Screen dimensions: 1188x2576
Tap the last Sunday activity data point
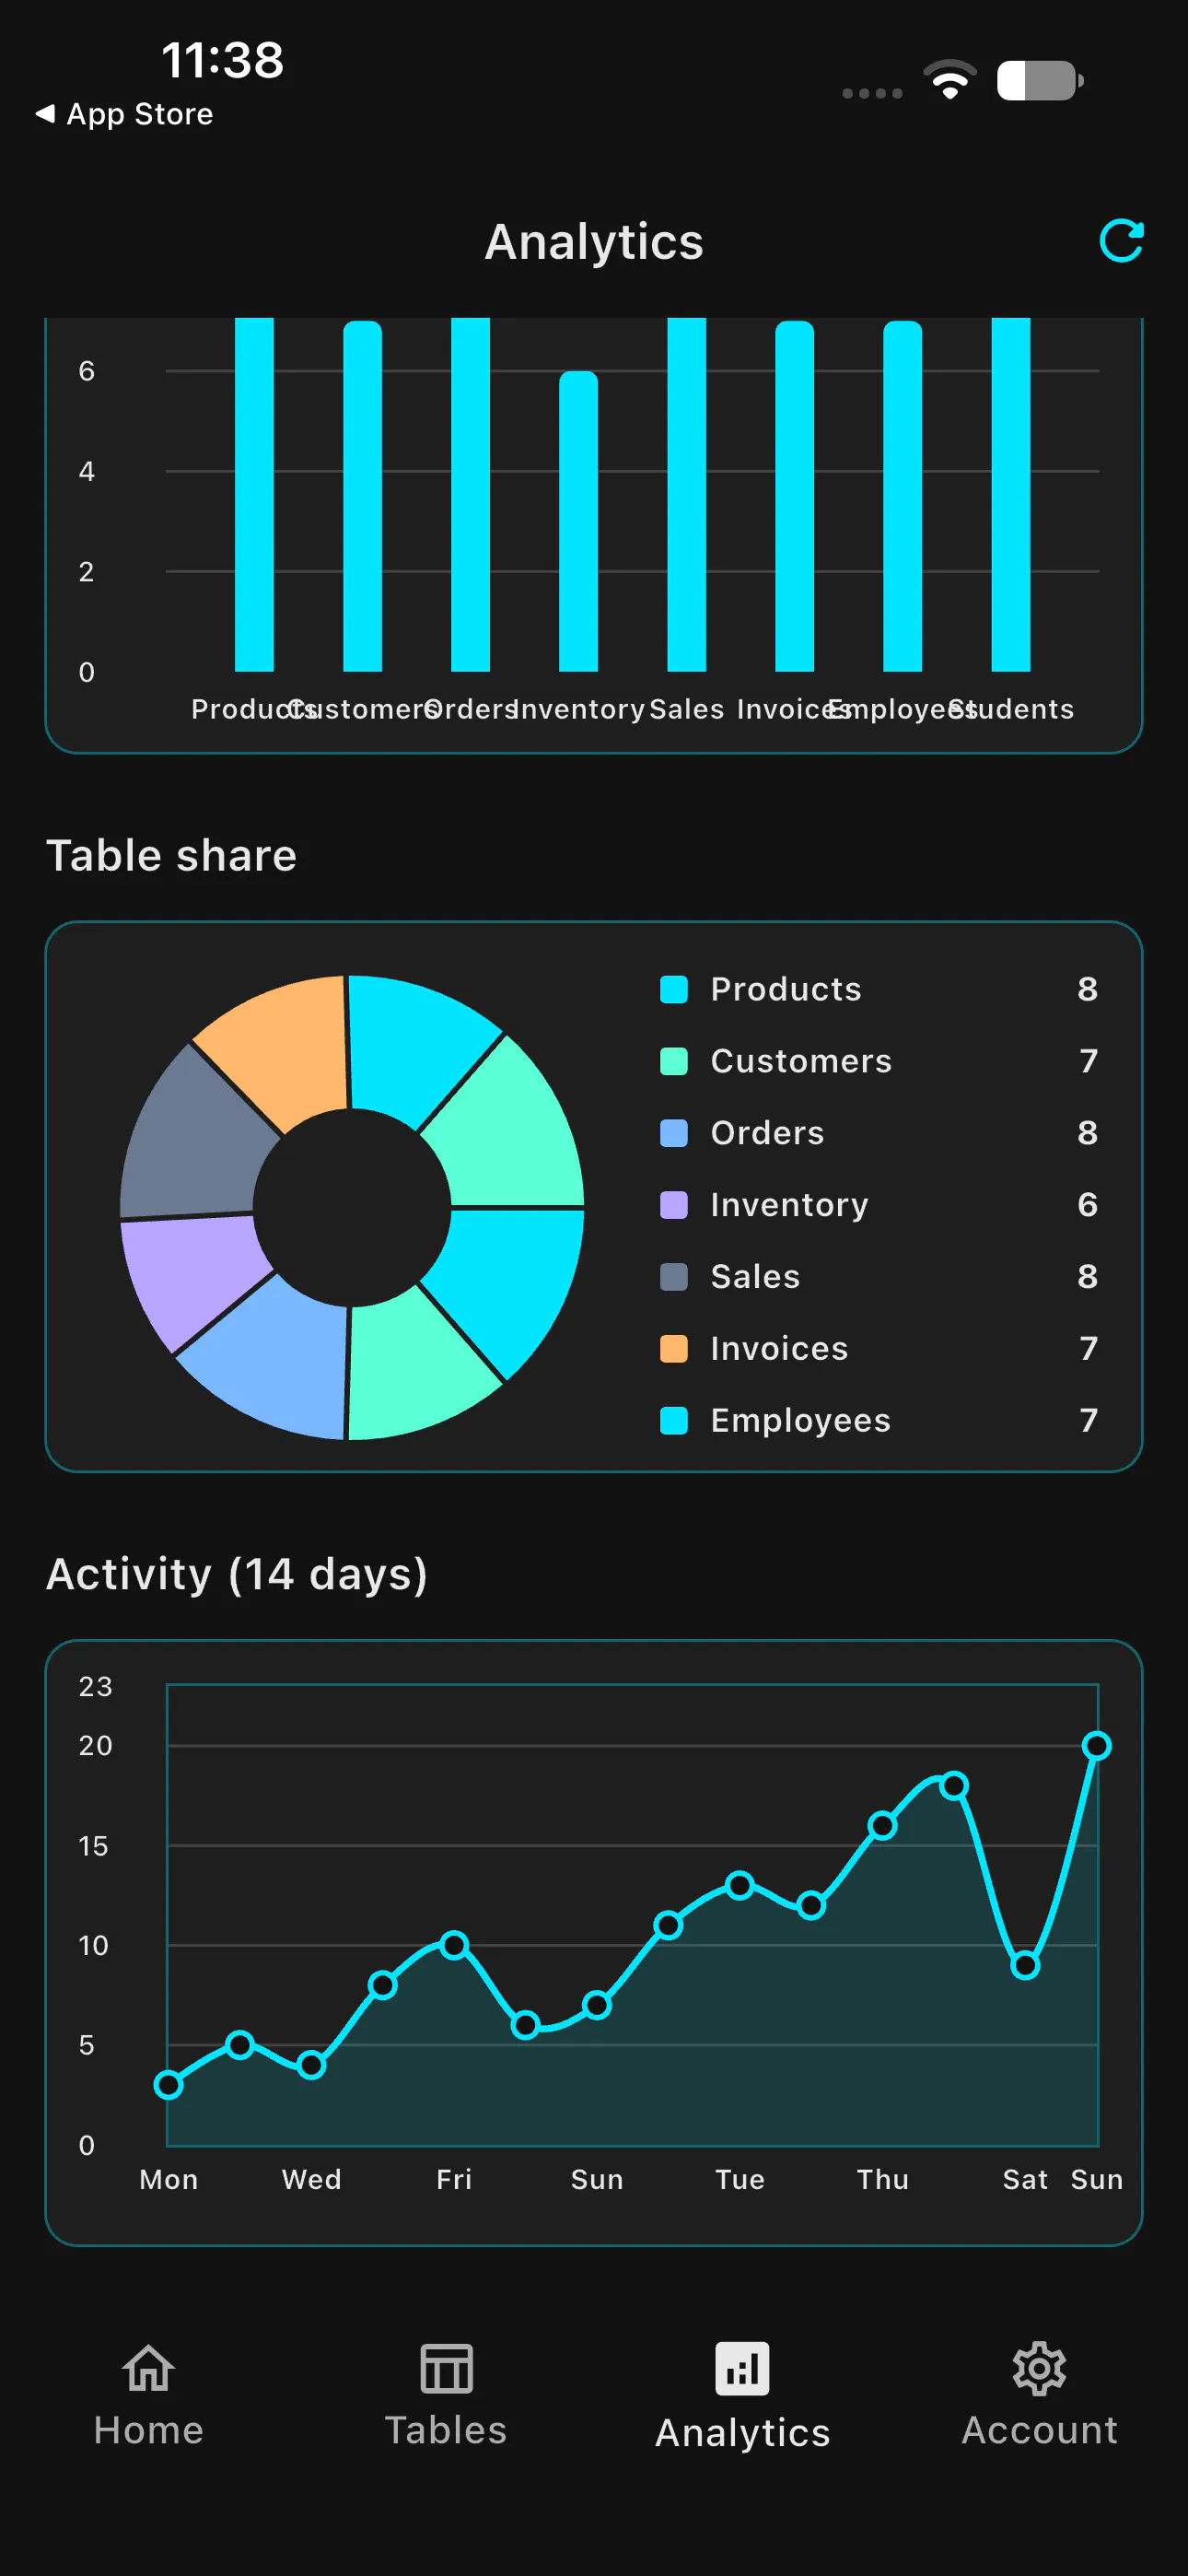coord(1096,1746)
